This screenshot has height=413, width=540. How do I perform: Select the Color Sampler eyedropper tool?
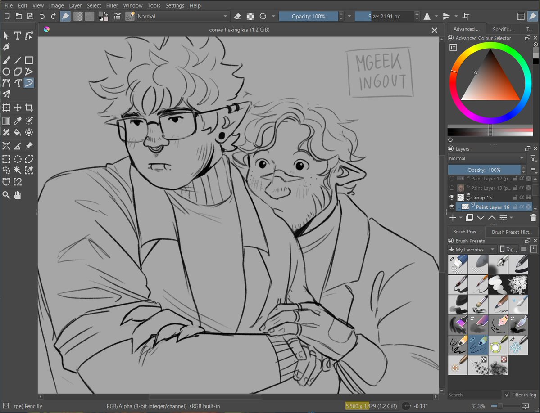(18, 121)
